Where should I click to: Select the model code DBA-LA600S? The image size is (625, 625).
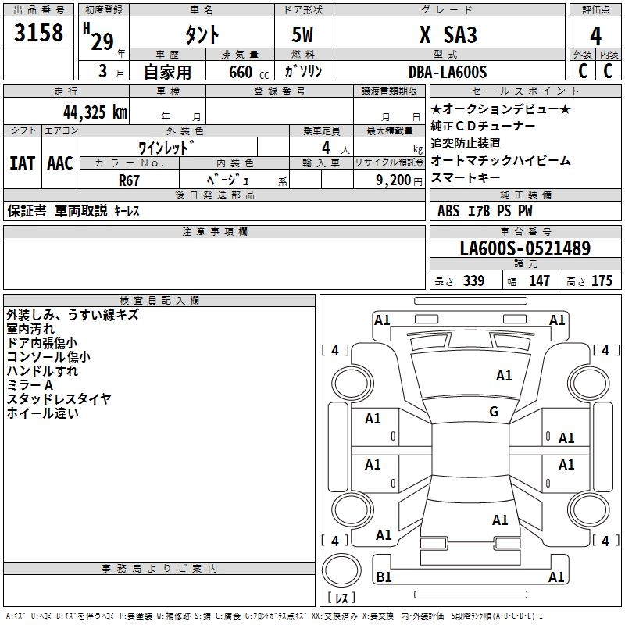pos(448,72)
